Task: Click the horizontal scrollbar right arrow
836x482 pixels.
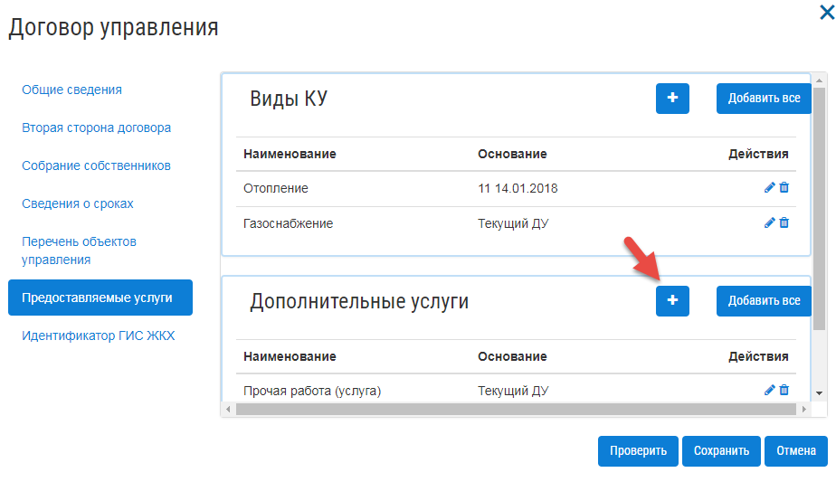Action: tap(804, 410)
